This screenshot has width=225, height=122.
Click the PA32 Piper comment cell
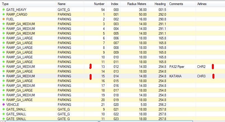tap(177, 67)
